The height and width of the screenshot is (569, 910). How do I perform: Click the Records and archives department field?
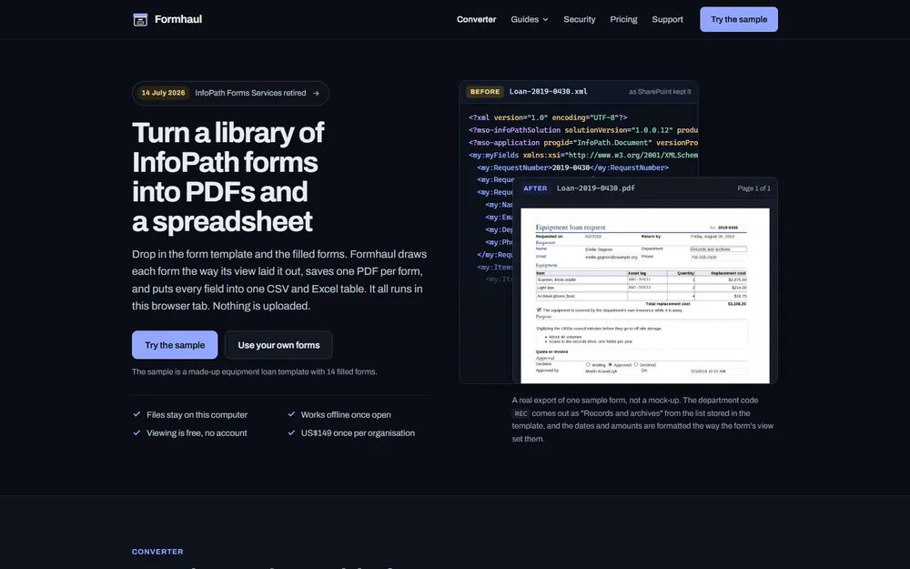pos(718,249)
